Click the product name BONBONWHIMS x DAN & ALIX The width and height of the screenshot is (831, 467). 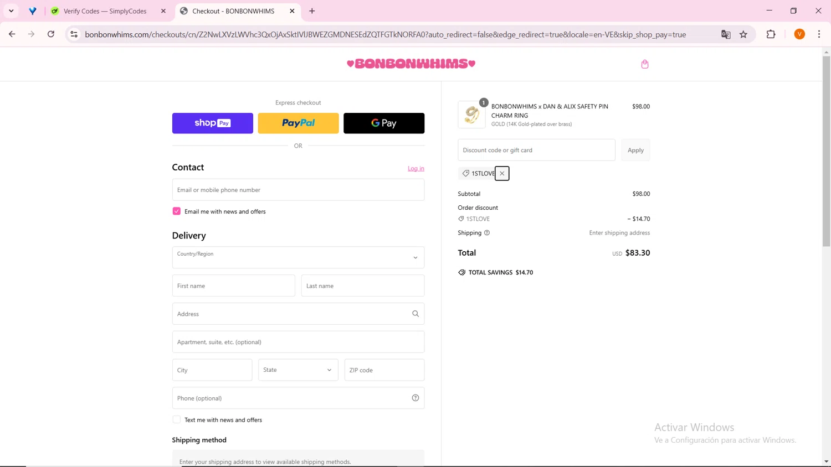pos(550,111)
